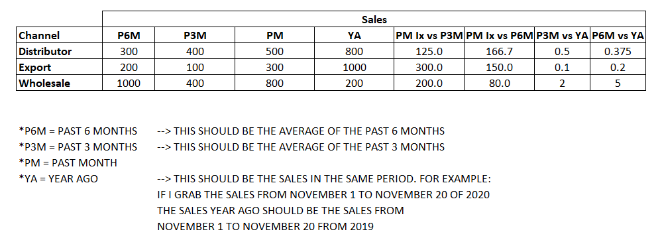Select the NOVEMBER 20 FROM 2019 line
This screenshot has height=248, width=662.
265,227
